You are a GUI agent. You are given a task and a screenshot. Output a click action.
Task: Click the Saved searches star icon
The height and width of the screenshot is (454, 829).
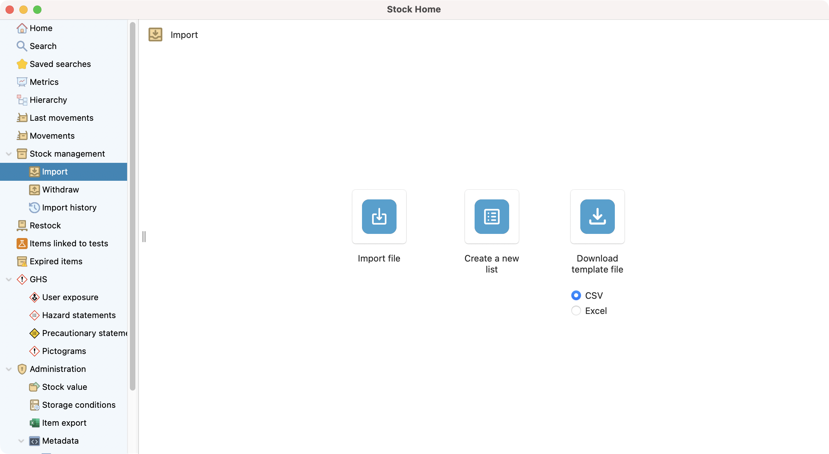pos(22,64)
